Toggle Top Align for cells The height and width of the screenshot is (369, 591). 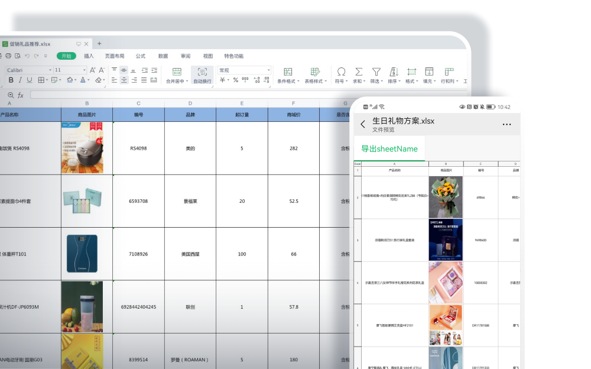coord(114,70)
